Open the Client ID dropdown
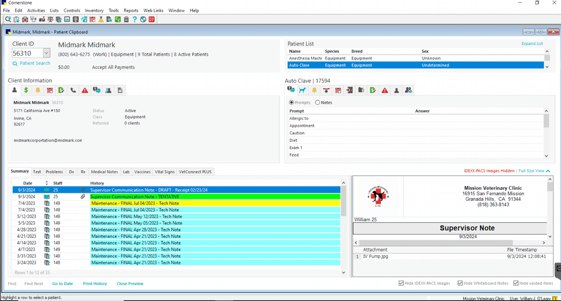This screenshot has height=301, width=561. pos(47,53)
